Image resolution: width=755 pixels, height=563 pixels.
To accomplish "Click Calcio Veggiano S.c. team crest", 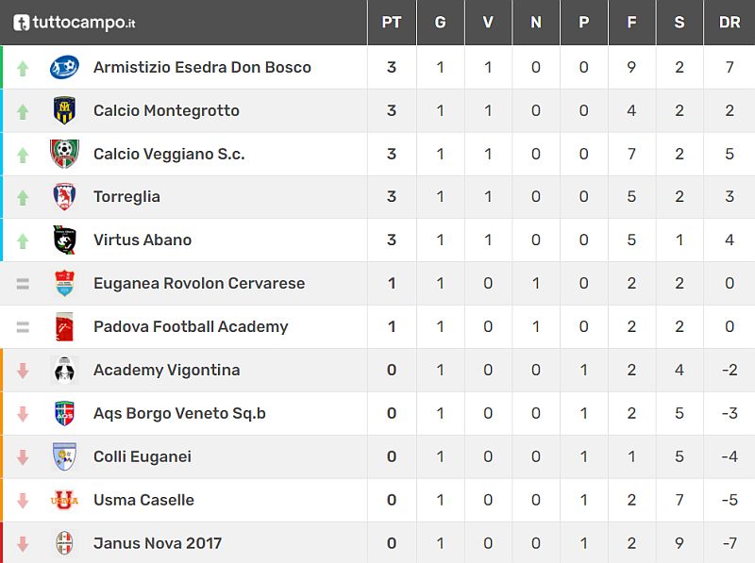I will point(64,154).
